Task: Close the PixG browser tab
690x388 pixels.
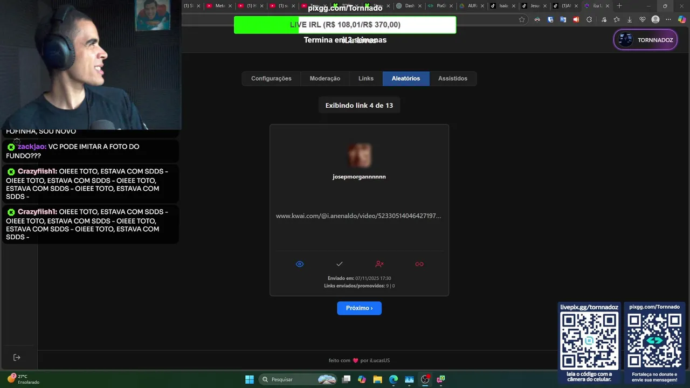Action: (451, 6)
